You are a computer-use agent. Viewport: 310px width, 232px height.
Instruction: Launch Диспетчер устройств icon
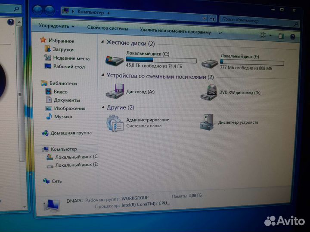point(207,123)
